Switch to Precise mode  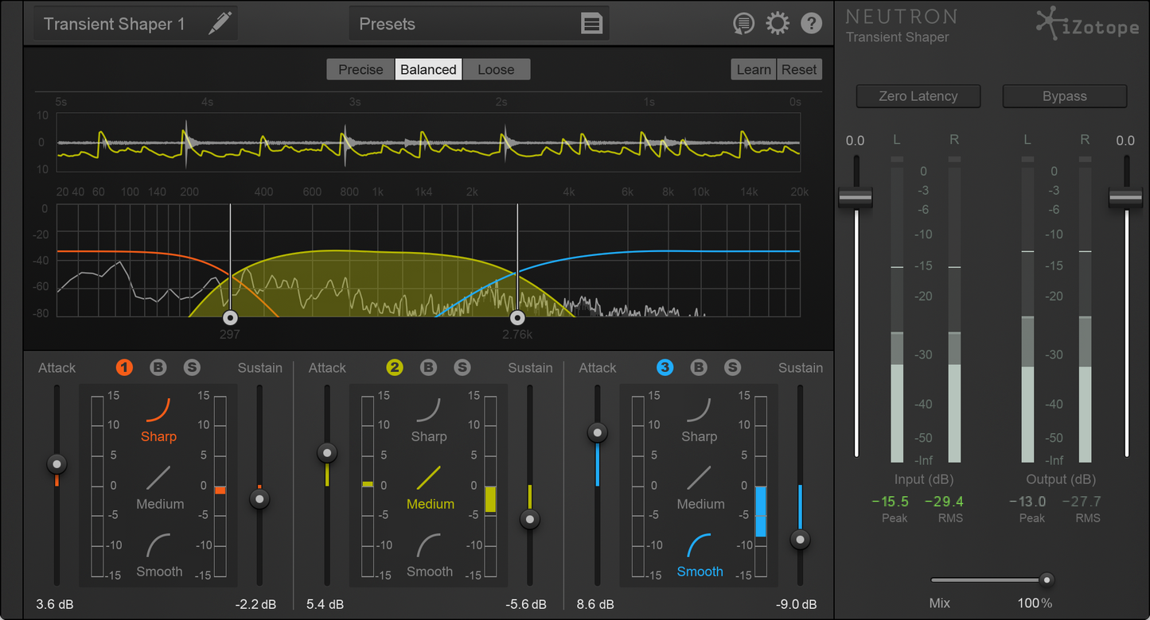(361, 70)
